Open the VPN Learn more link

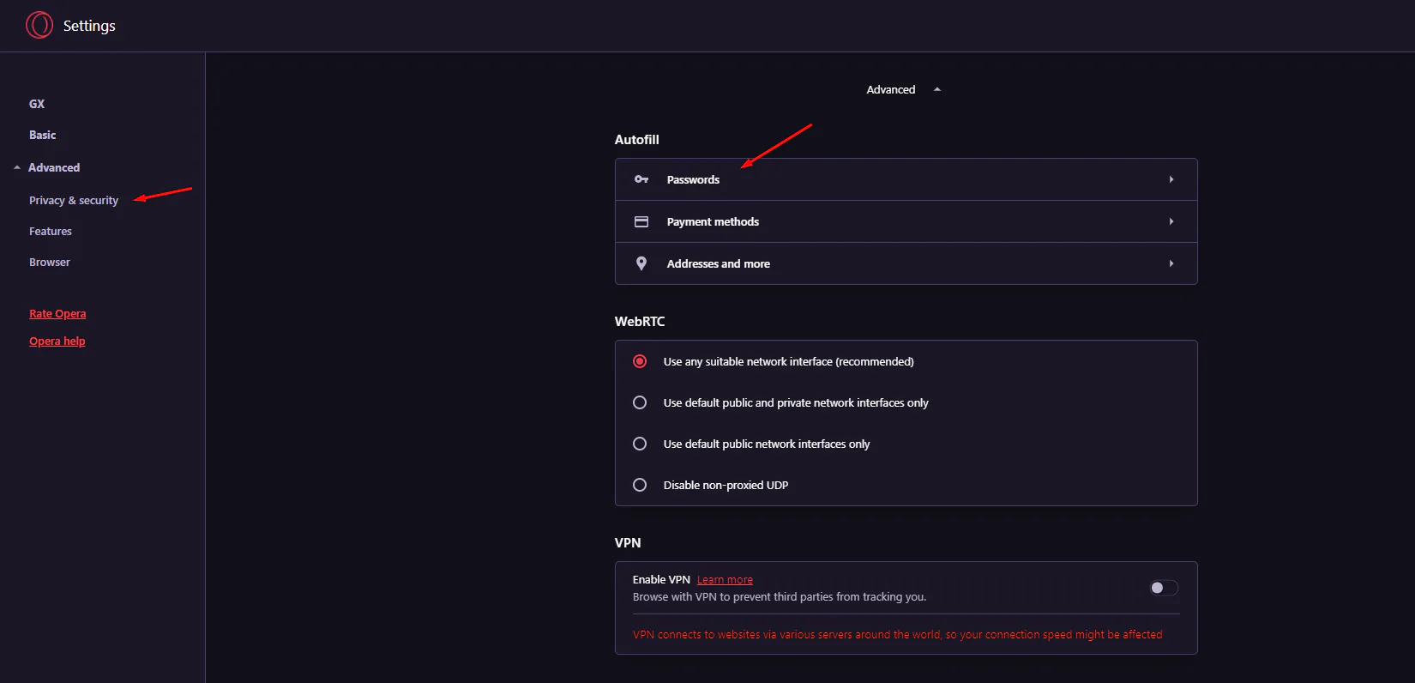tap(725, 580)
